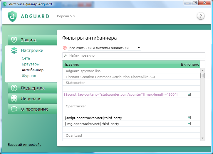Open the filter list dropdown
The width and height of the screenshot is (213, 154).
pos(105,48)
